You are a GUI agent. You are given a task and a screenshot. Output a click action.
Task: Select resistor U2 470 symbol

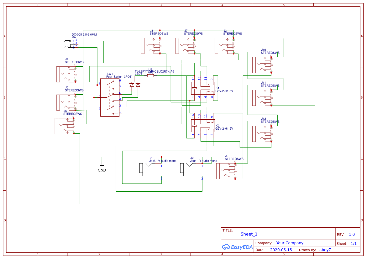click(x=151, y=75)
